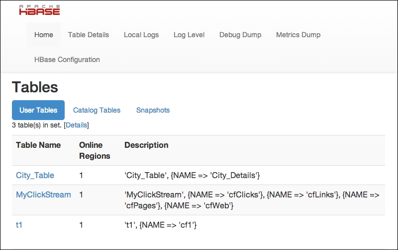View the Debug Dump page
Screen dimensions: 398x250
240,35
